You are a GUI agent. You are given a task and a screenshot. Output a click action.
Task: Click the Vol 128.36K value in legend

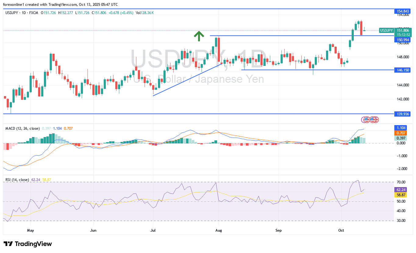(145, 13)
